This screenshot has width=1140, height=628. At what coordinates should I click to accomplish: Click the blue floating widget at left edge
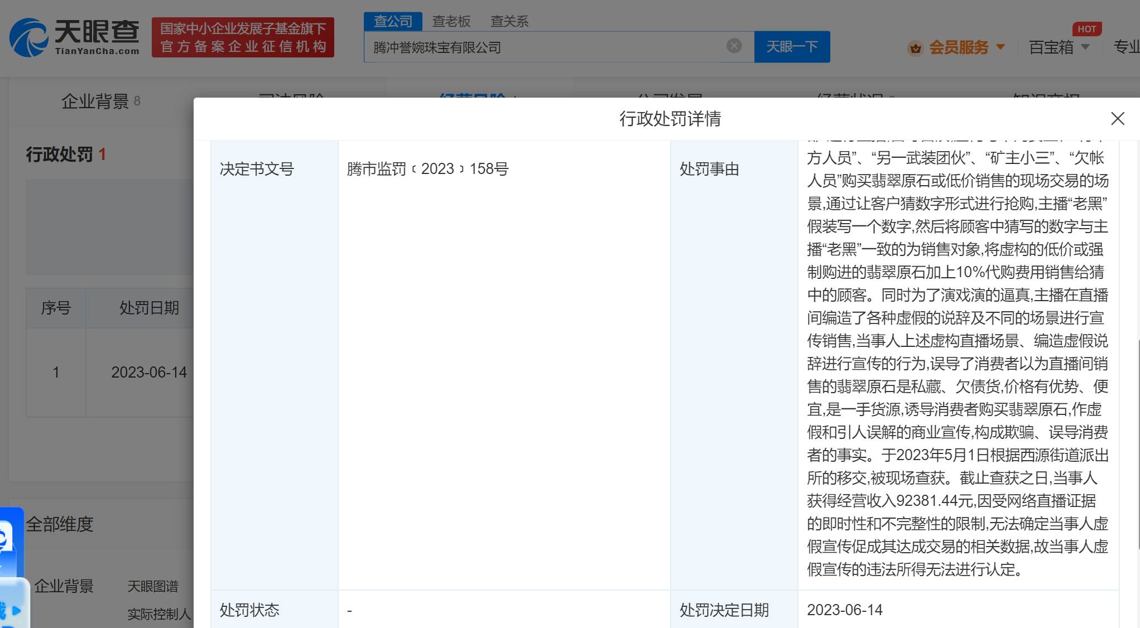(x=11, y=541)
